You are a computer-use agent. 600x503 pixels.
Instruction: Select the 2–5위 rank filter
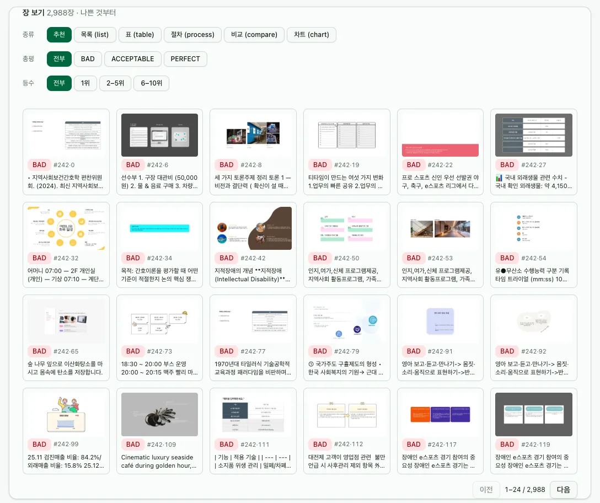coord(115,83)
